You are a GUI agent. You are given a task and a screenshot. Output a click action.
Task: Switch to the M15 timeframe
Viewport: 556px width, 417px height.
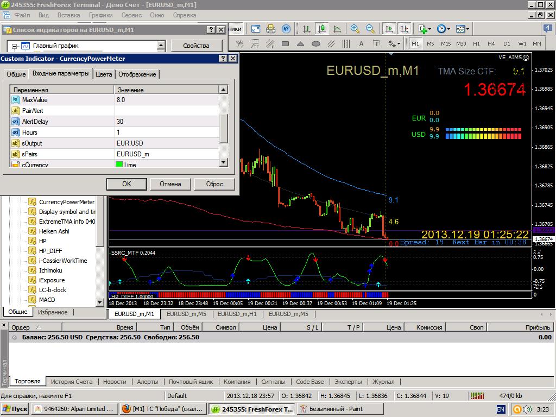(x=446, y=43)
